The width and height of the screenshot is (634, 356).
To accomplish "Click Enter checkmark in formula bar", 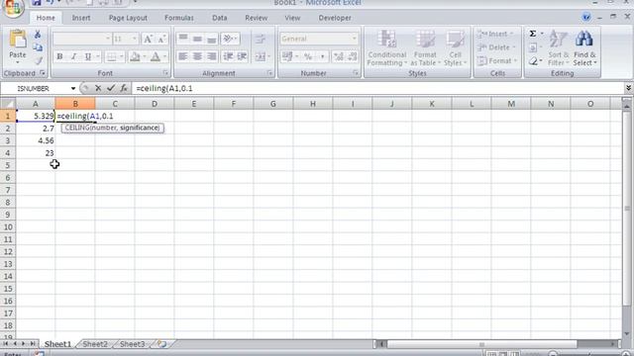I will point(111,88).
